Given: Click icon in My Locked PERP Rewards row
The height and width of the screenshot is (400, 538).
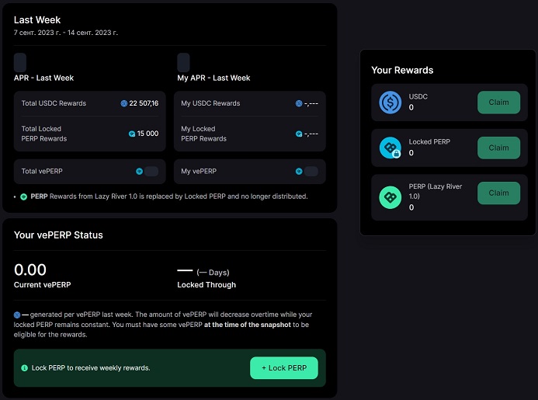Looking at the screenshot, I should tap(299, 134).
